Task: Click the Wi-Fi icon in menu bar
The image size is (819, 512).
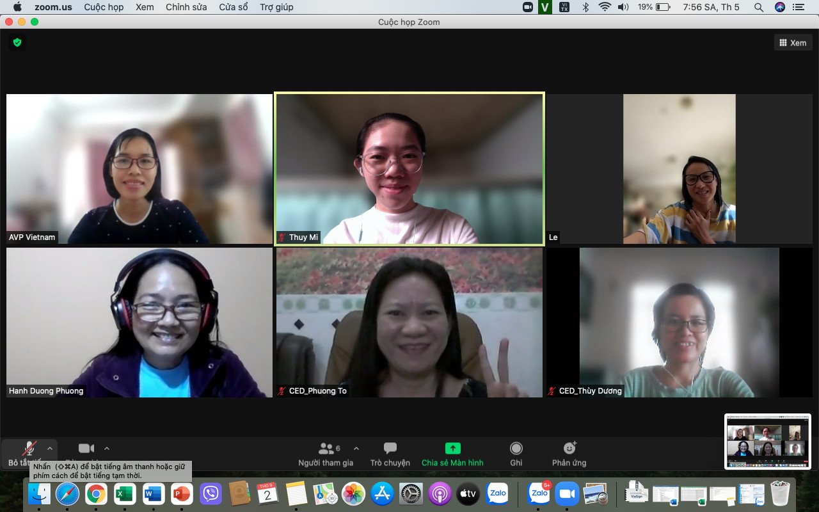Action: pyautogui.click(x=605, y=7)
